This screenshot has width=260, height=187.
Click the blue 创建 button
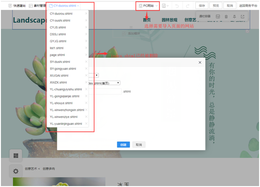[x=123, y=145]
